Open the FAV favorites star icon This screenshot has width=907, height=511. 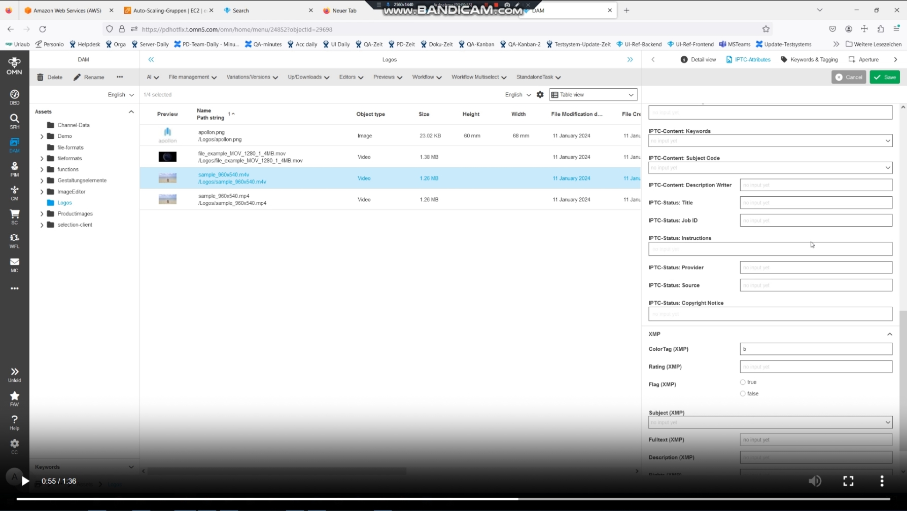14,398
